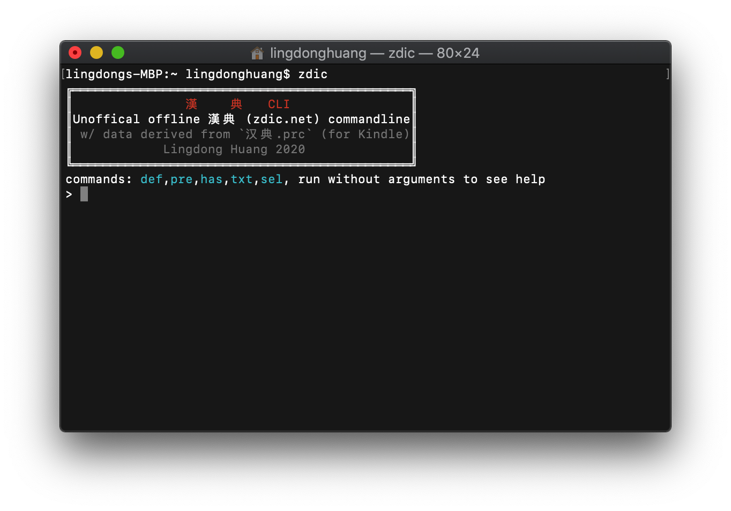Click the '>' prompt symbol
Viewport: 731px width, 511px height.
point(69,194)
